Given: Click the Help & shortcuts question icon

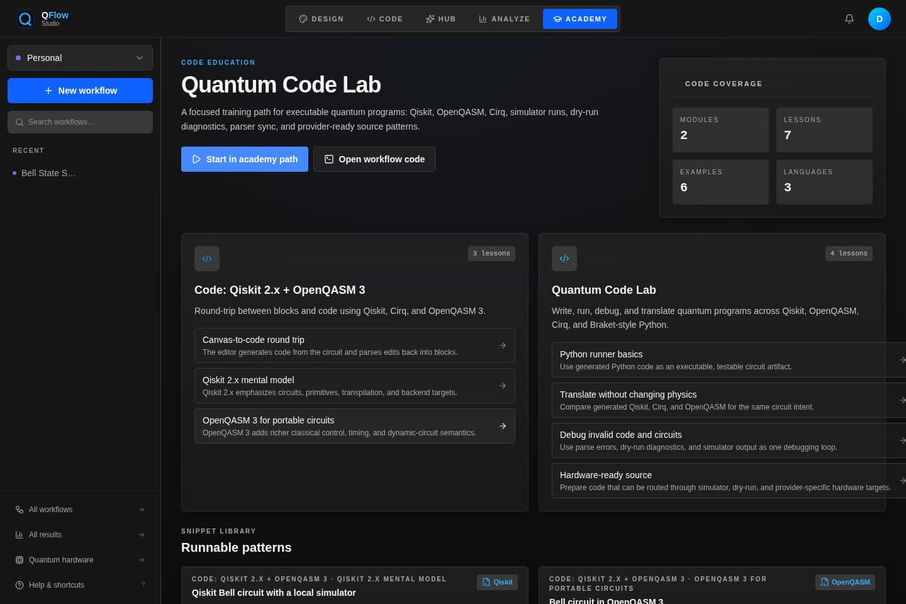Looking at the screenshot, I should coord(20,585).
